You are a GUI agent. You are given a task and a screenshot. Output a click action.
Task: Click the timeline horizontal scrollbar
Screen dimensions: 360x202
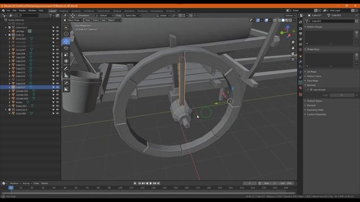(148, 193)
